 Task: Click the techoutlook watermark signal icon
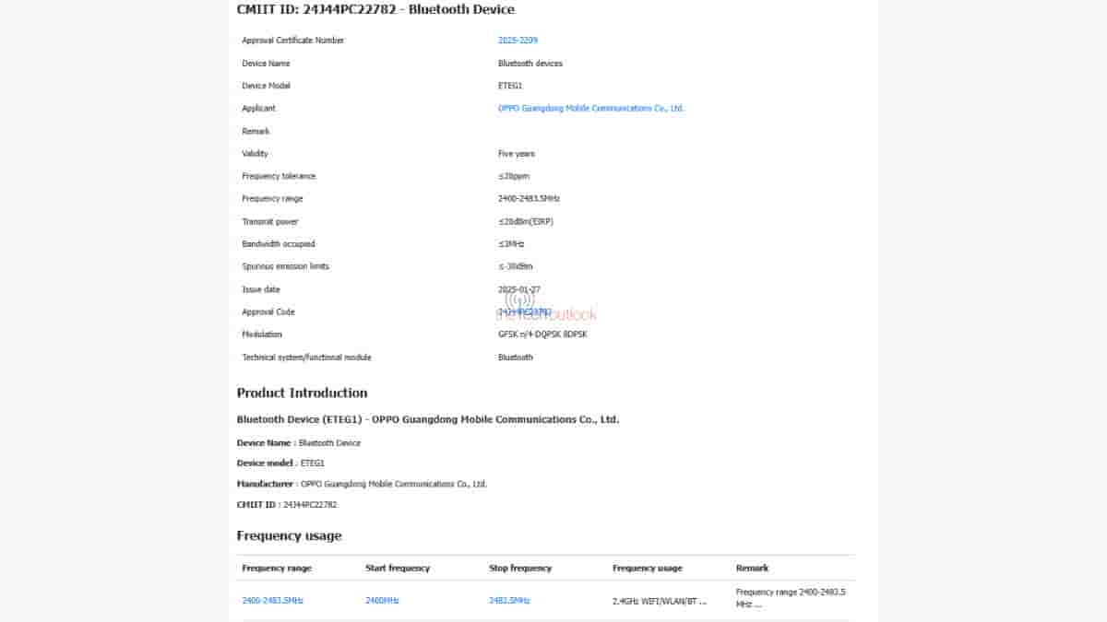519,299
